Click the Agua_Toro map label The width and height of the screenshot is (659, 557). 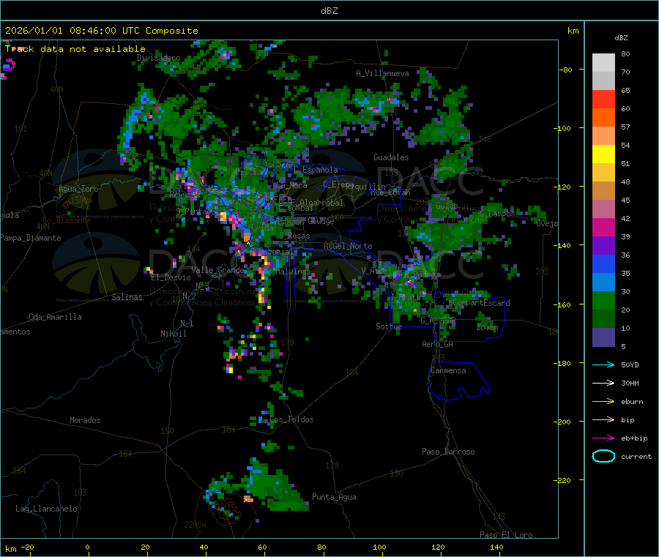[78, 189]
